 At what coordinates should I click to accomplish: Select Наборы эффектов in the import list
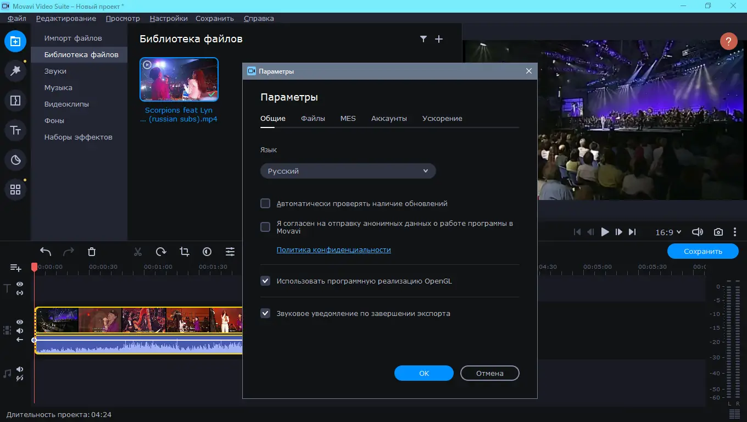tap(79, 137)
